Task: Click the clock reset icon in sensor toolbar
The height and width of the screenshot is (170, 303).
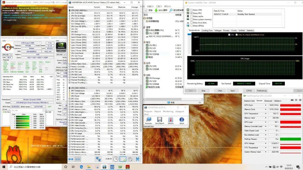Action: pos(116,159)
